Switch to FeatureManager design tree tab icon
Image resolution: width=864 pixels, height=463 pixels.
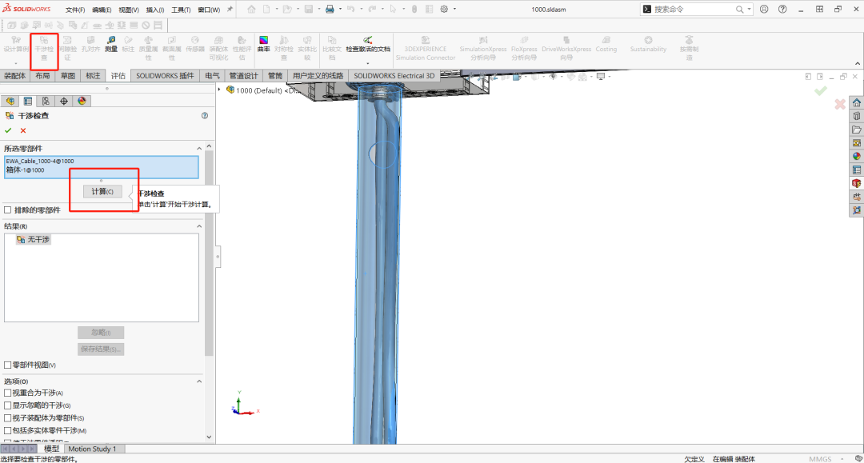[10, 101]
